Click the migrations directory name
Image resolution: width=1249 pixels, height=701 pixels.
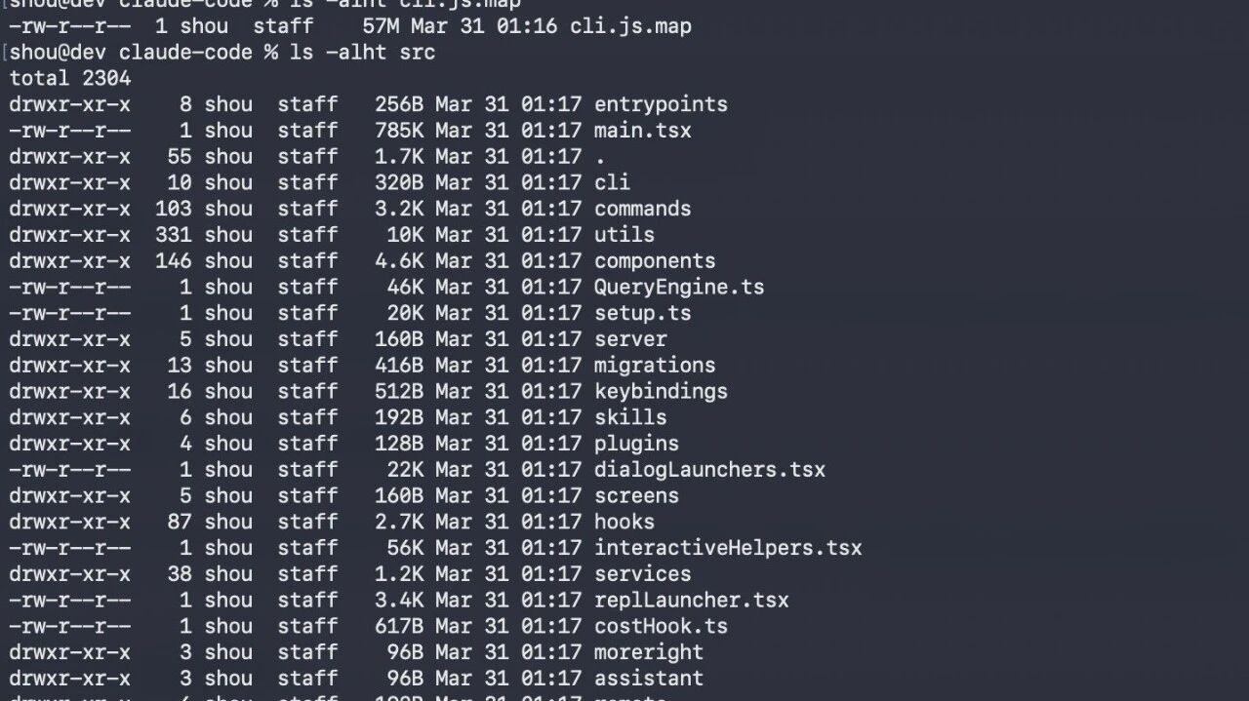coord(655,366)
